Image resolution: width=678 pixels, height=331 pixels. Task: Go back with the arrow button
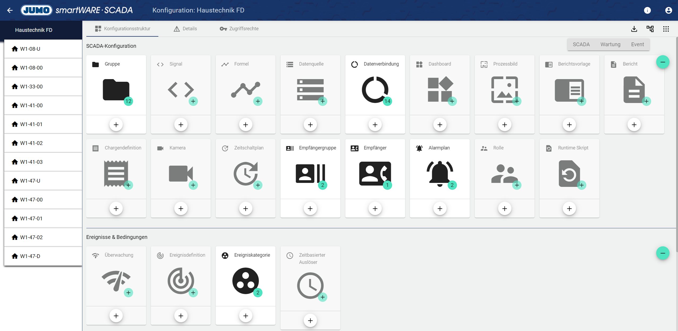(10, 10)
